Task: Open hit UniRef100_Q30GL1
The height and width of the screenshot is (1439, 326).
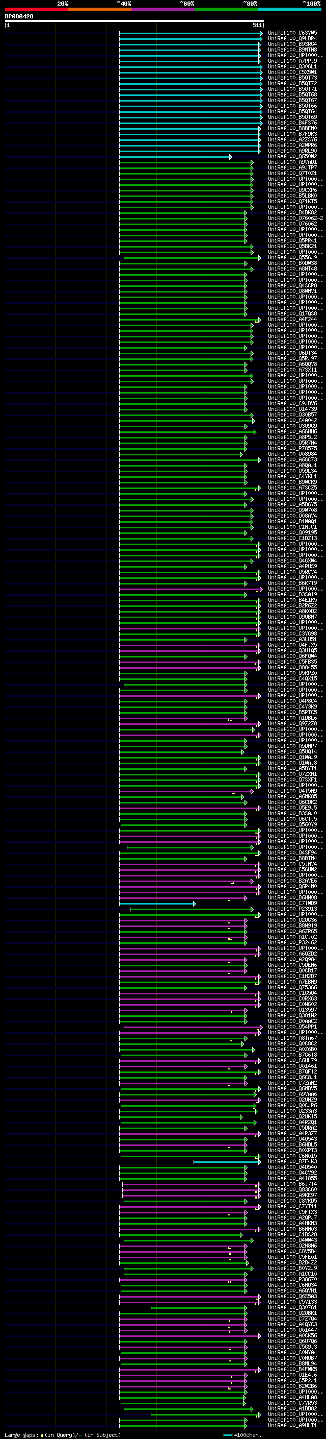Action: coord(292,66)
